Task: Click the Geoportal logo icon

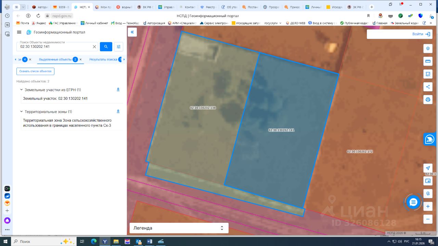Action: coord(29,32)
